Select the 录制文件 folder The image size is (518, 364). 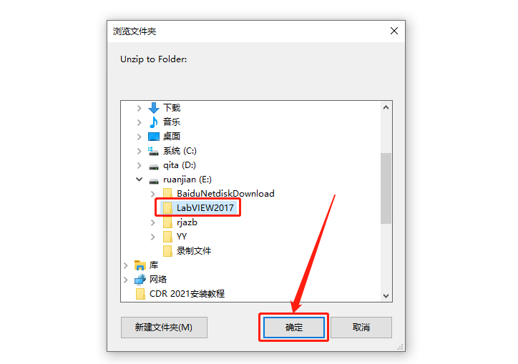coord(187,251)
